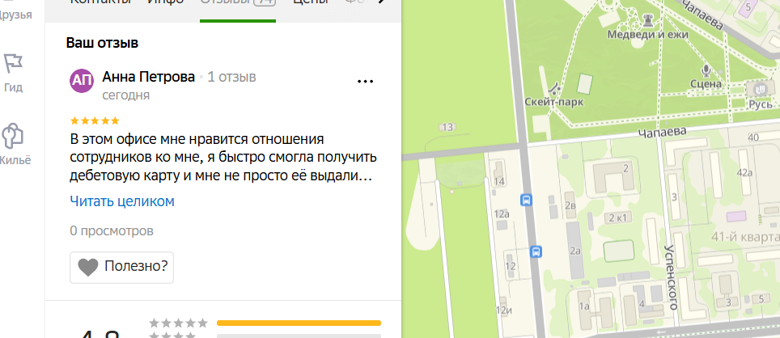Viewport: 780px width, 338px height.
Task: Open the three-dots review options menu
Action: pyautogui.click(x=366, y=82)
